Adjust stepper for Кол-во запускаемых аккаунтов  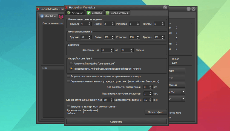click(112, 100)
